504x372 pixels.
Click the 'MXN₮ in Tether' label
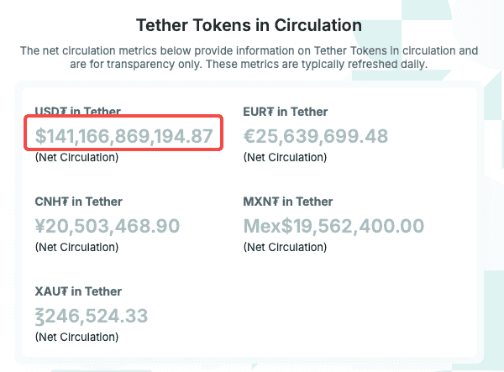point(287,202)
